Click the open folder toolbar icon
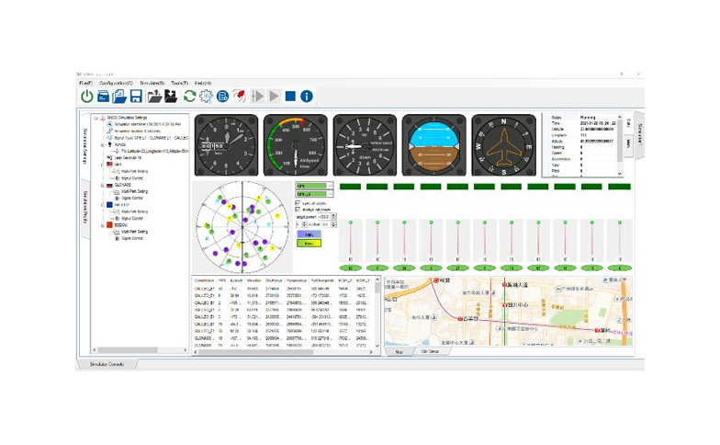720x445 pixels. [x=119, y=96]
